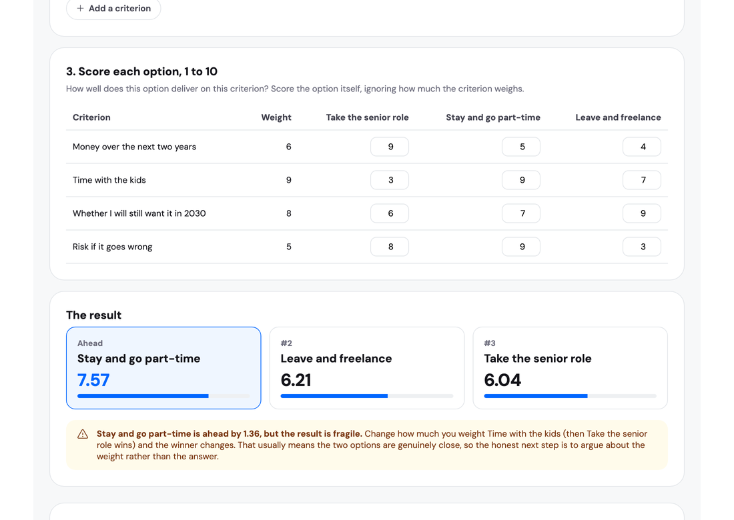Click the warning triangle icon in fragile notice
The height and width of the screenshot is (520, 734).
pos(83,434)
